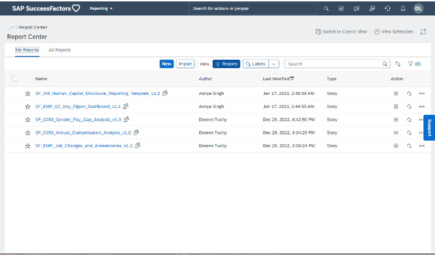Viewport: 435px width, 255px height.
Task: Run the Human_Capital_Disclosure report play icon
Action: pyautogui.click(x=396, y=93)
